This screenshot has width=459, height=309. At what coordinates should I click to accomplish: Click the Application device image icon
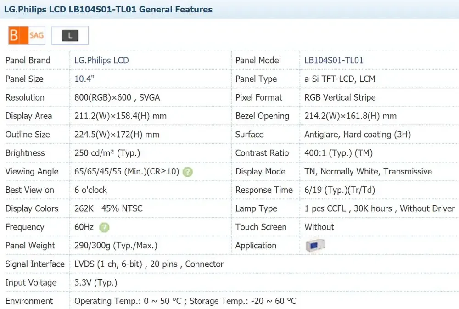(x=315, y=246)
